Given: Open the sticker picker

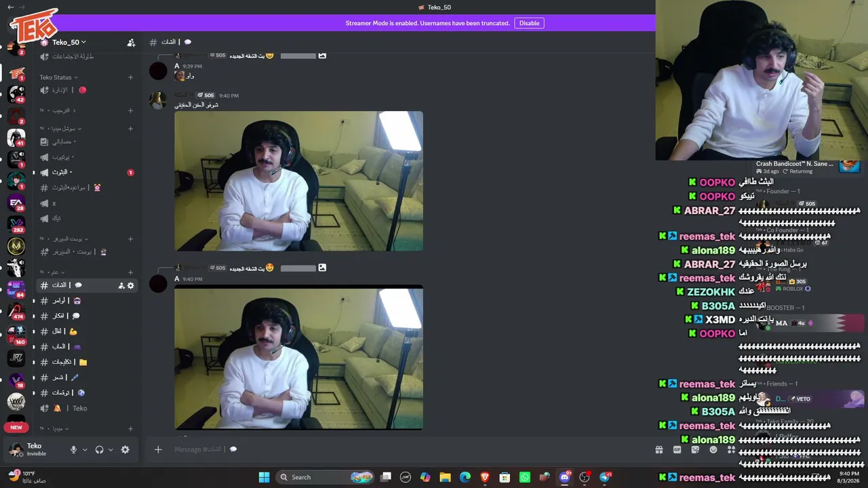Looking at the screenshot, I should [695, 449].
